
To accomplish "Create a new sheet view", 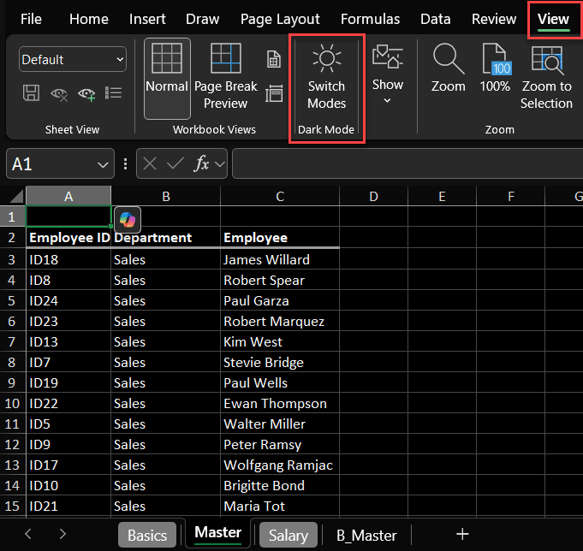I will pos(86,94).
